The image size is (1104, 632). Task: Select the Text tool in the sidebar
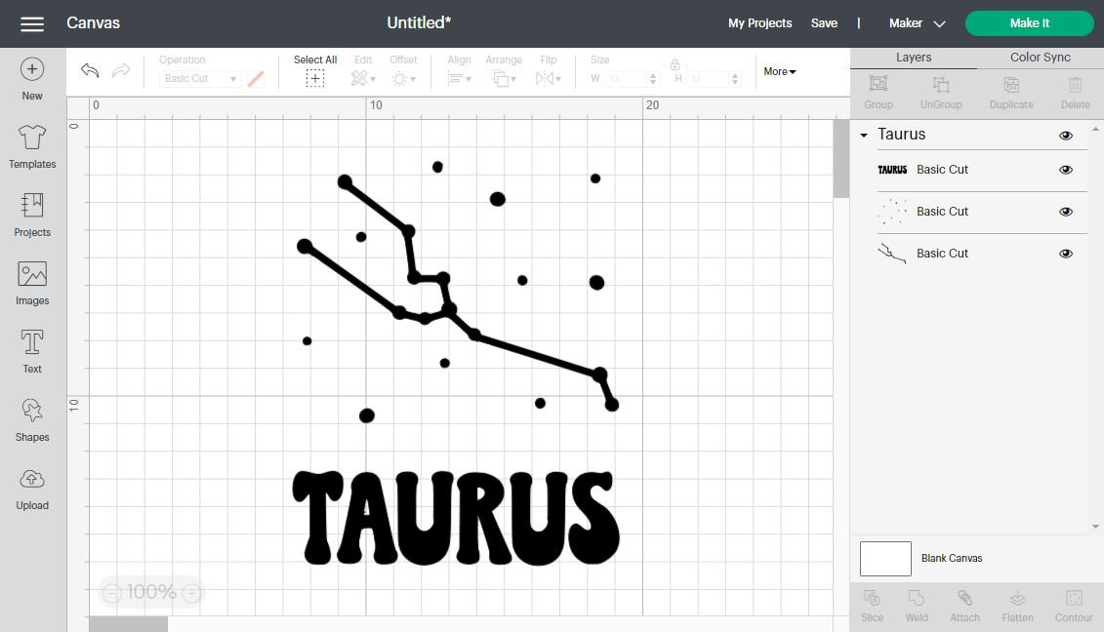tap(32, 350)
